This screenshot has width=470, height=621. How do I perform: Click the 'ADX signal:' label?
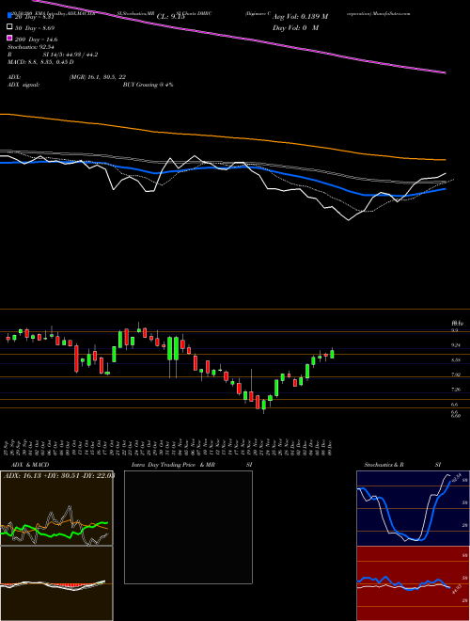pos(23,85)
